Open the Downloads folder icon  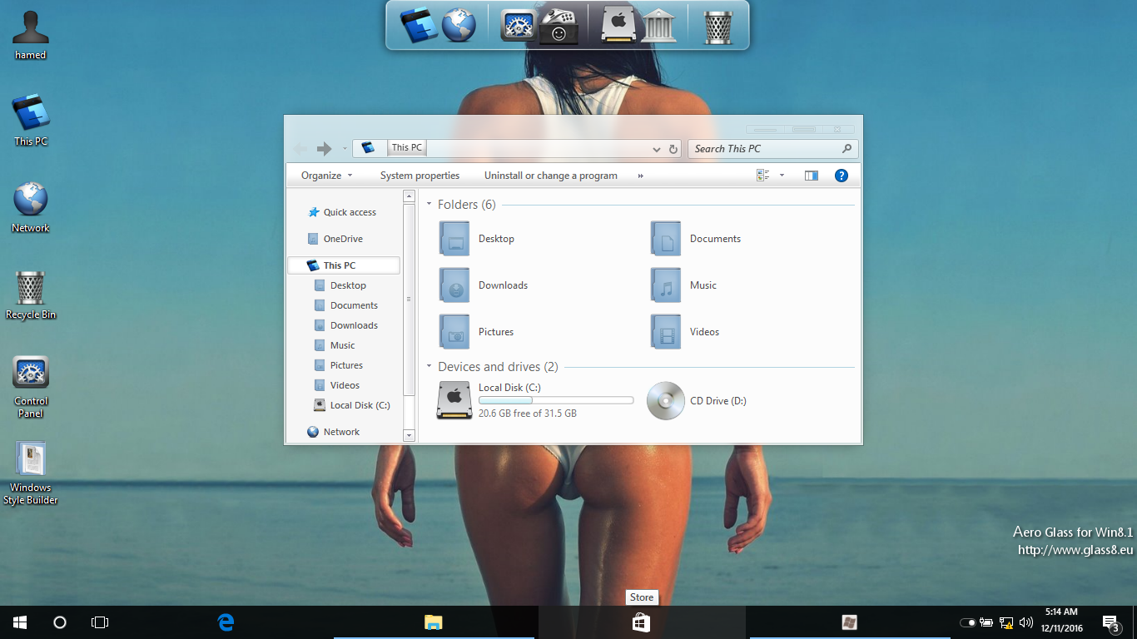[x=454, y=285]
